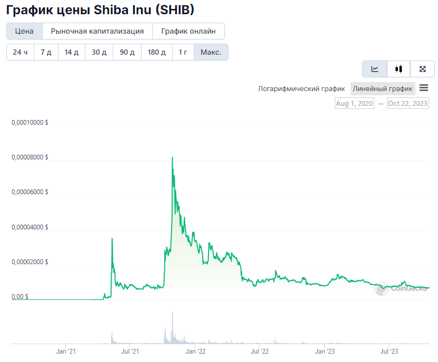Click the CoinGecko watermark logo
This screenshot has width=438, height=362.
point(401,288)
